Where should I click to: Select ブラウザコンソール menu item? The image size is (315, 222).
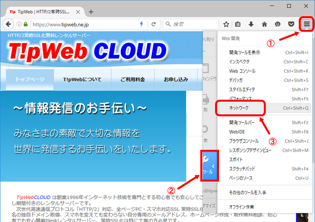(265, 141)
